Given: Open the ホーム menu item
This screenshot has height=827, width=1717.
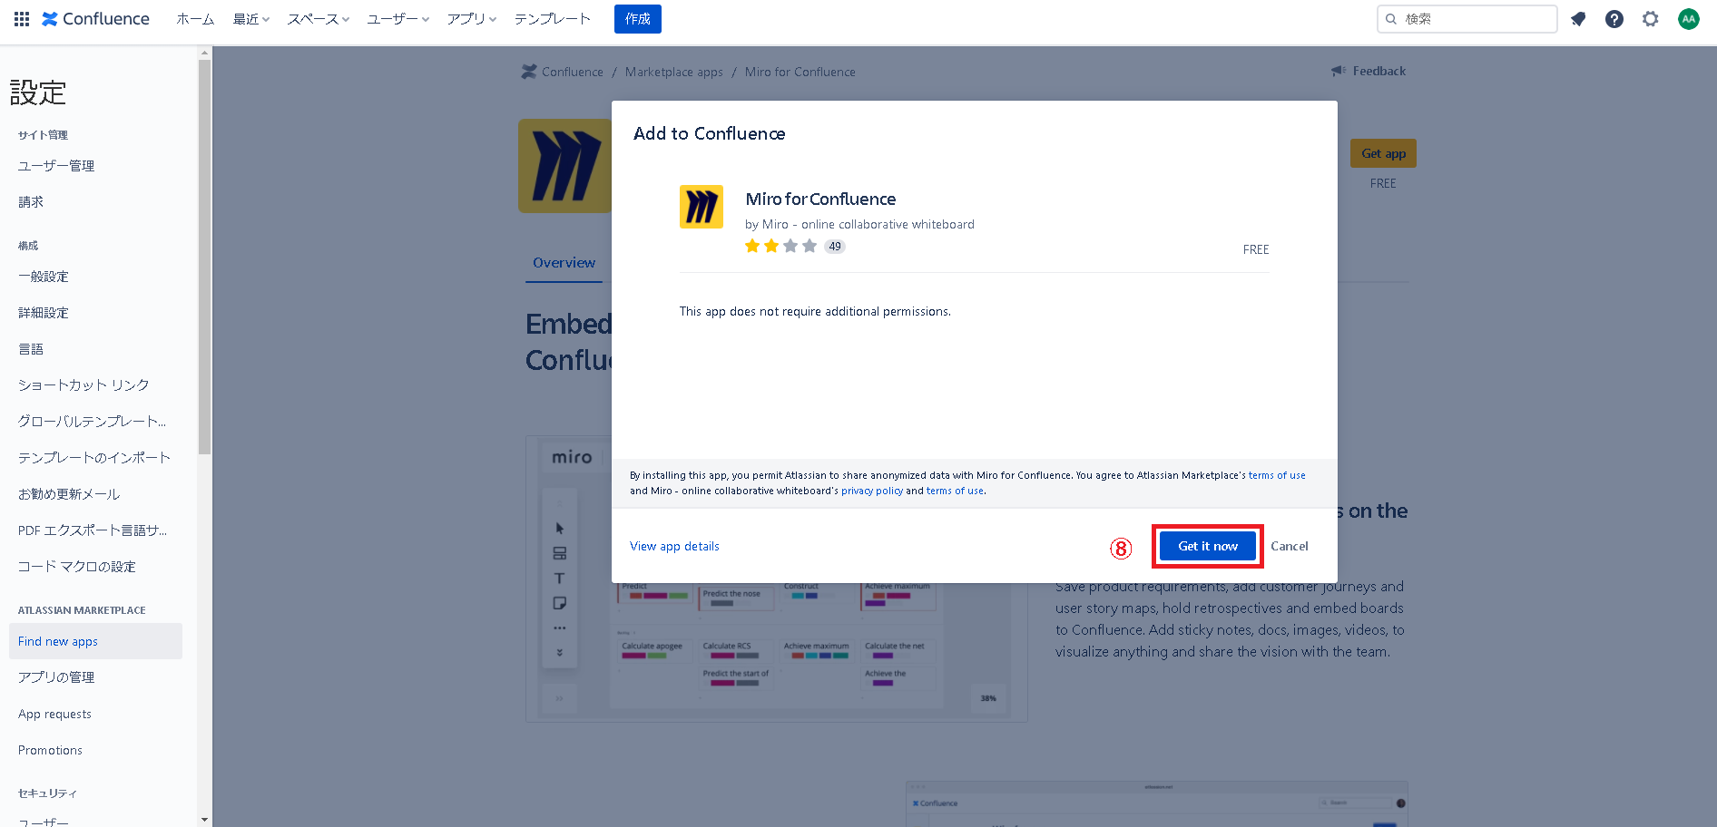Looking at the screenshot, I should [195, 19].
